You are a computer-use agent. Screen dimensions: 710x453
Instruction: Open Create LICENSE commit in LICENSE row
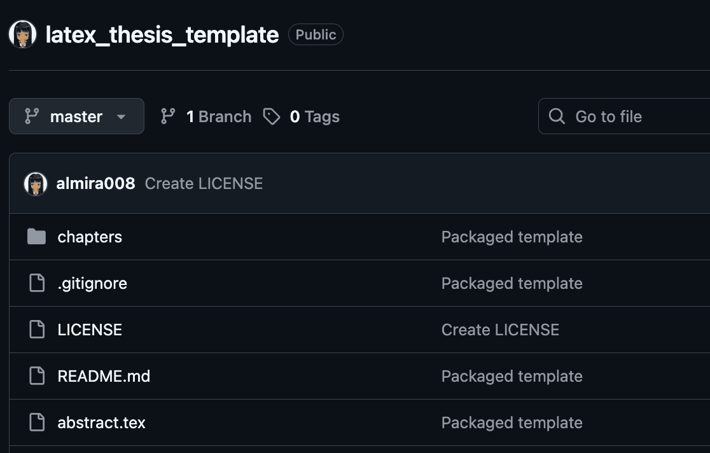click(500, 330)
